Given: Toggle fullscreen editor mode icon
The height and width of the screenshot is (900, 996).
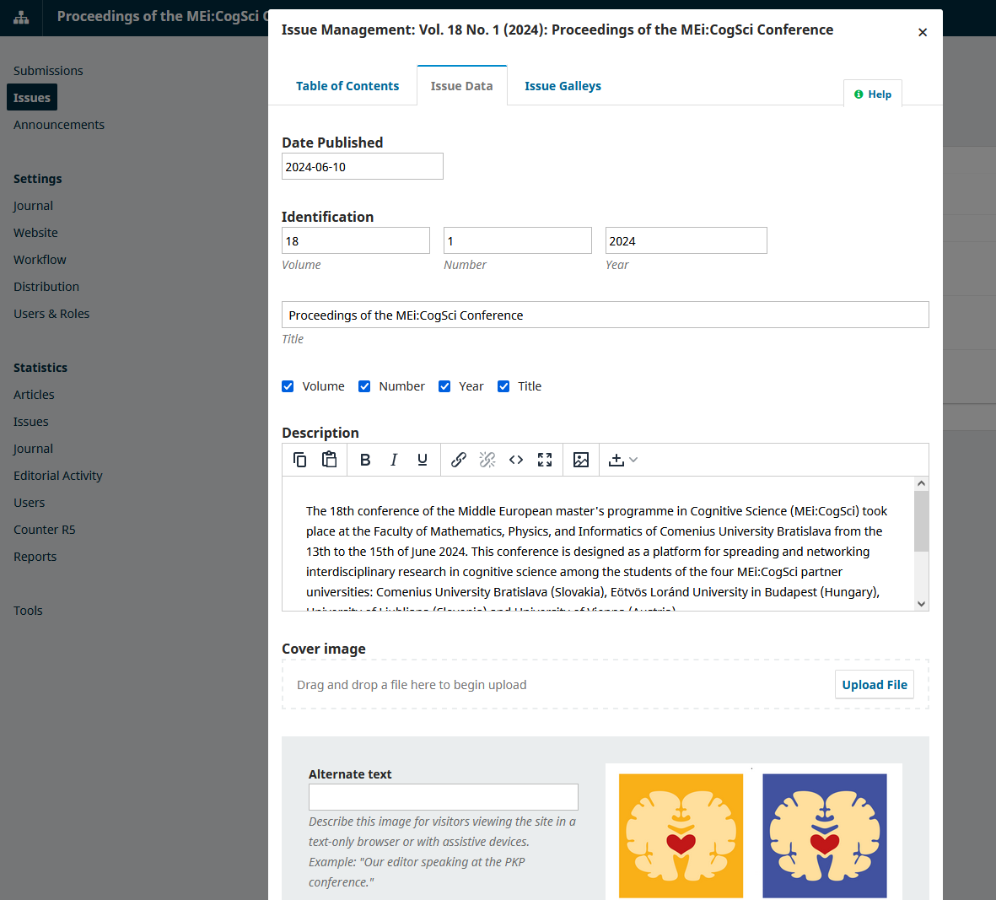Looking at the screenshot, I should tap(544, 460).
